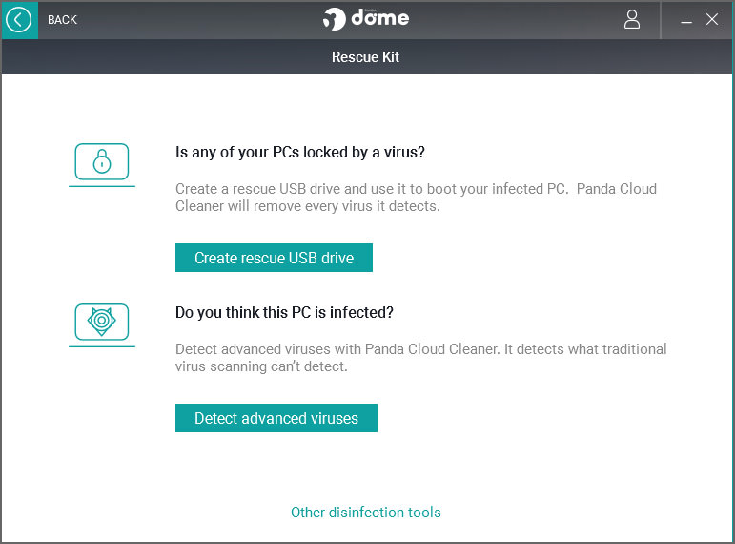Screen dimensions: 735x544
Task: Click the infected PC target icon
Action: pos(102,322)
